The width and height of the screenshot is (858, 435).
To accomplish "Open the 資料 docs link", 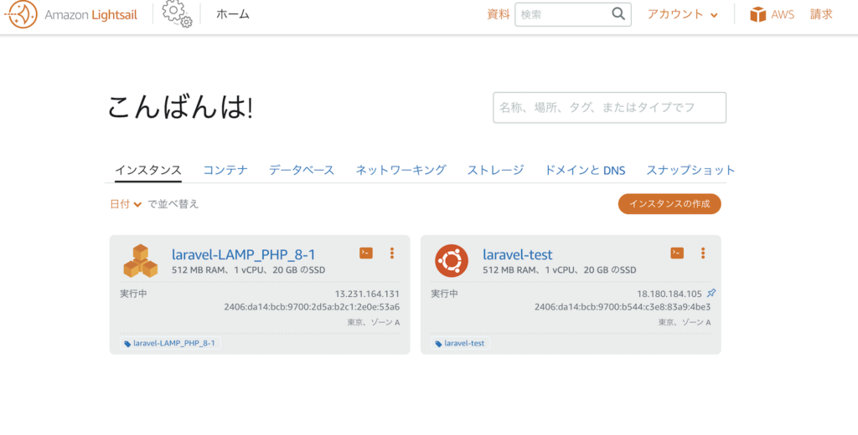I will (498, 15).
